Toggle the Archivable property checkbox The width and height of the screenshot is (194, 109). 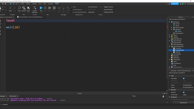point(184,78)
